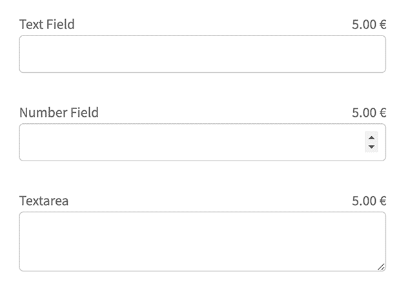Viewport: 408px width, 287px height.
Task: Increase the Number Field value with up arrow
Action: (371, 137)
